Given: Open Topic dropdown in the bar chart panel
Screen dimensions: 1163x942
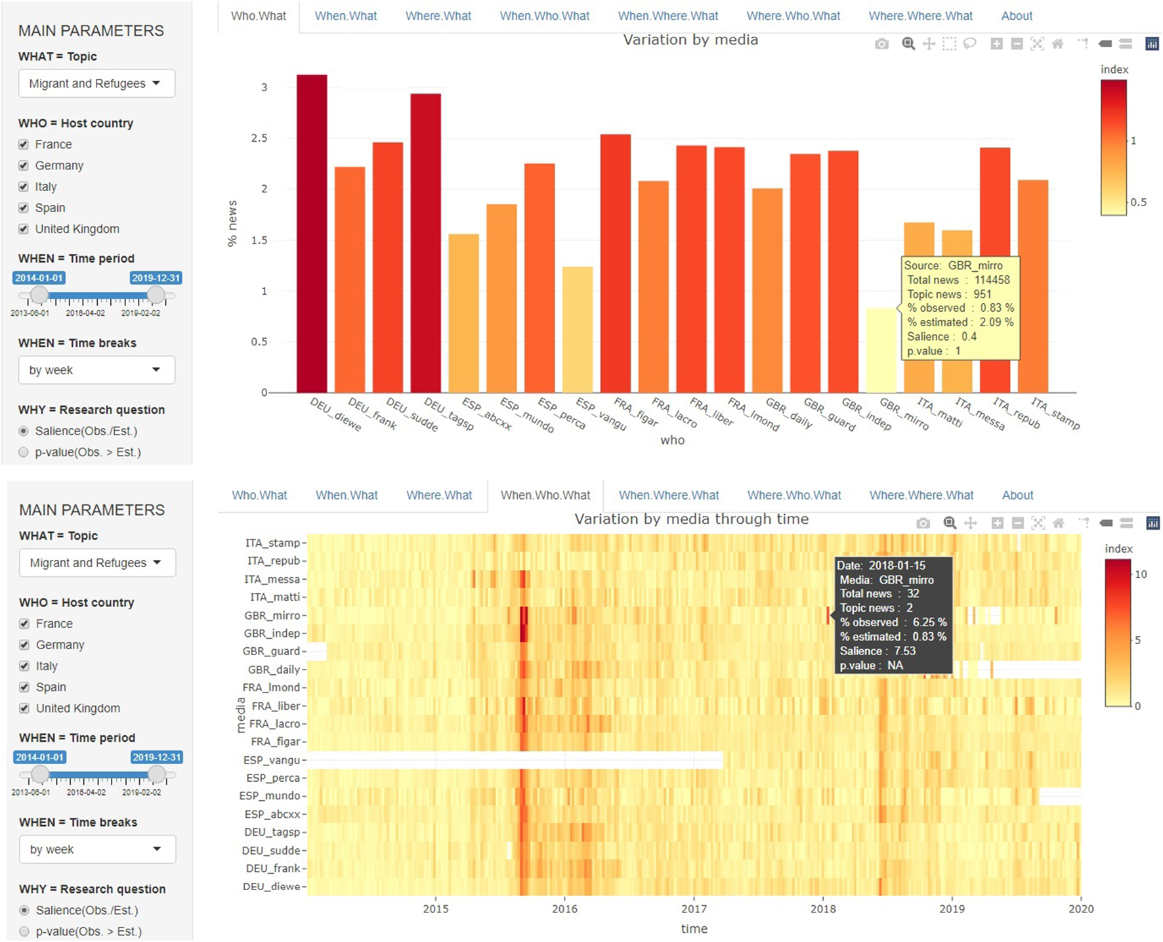Looking at the screenshot, I should tap(96, 83).
